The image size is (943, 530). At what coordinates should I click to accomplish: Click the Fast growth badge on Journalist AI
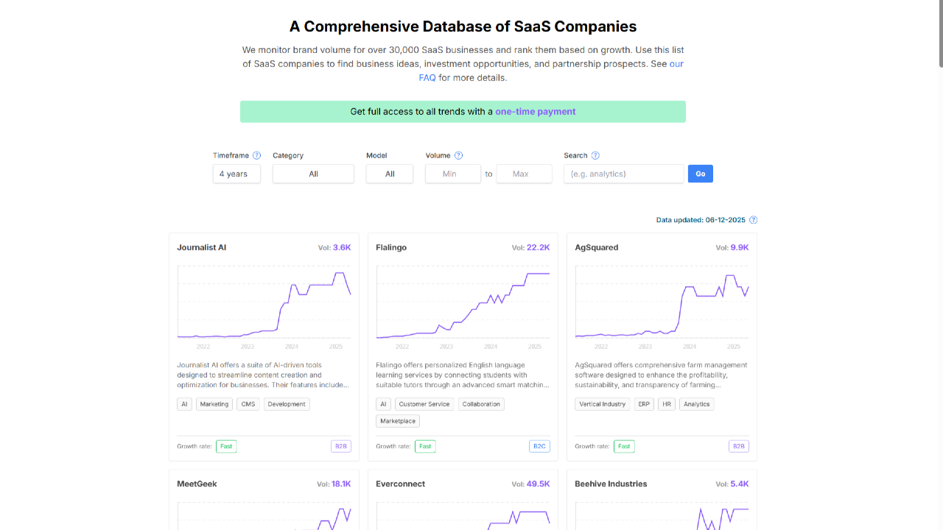pos(226,446)
